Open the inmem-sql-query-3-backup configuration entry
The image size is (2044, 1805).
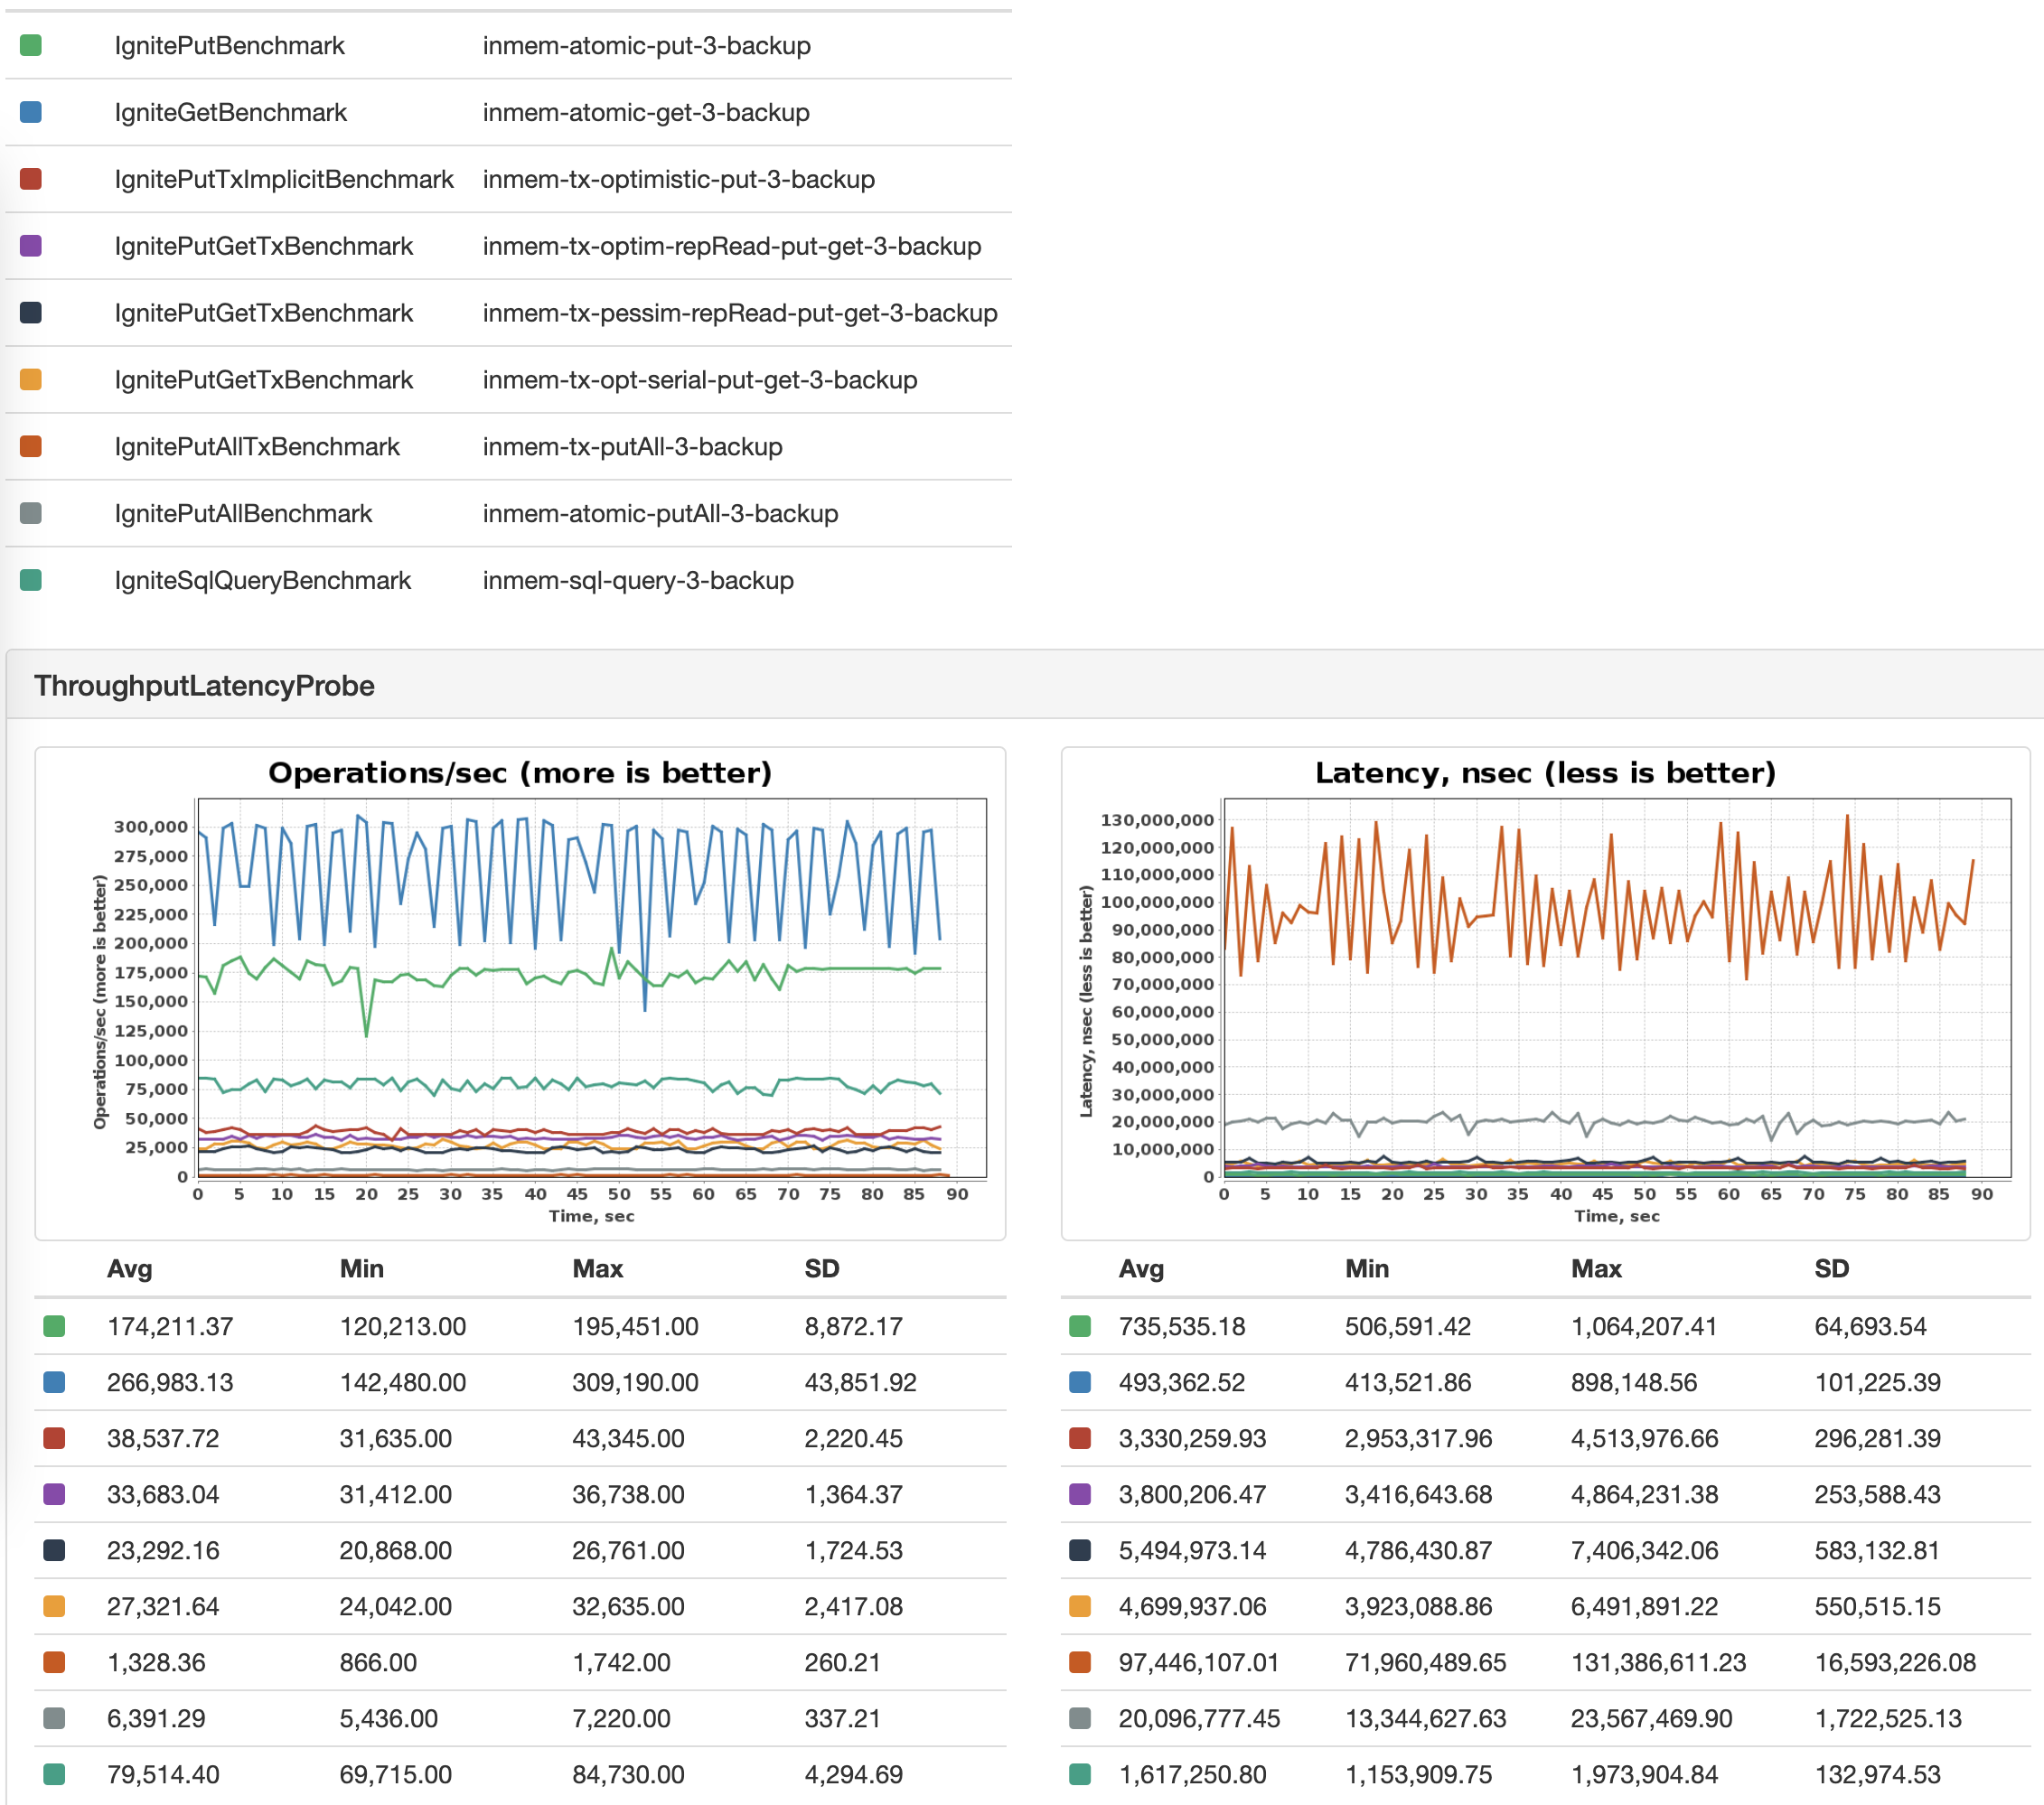point(638,580)
